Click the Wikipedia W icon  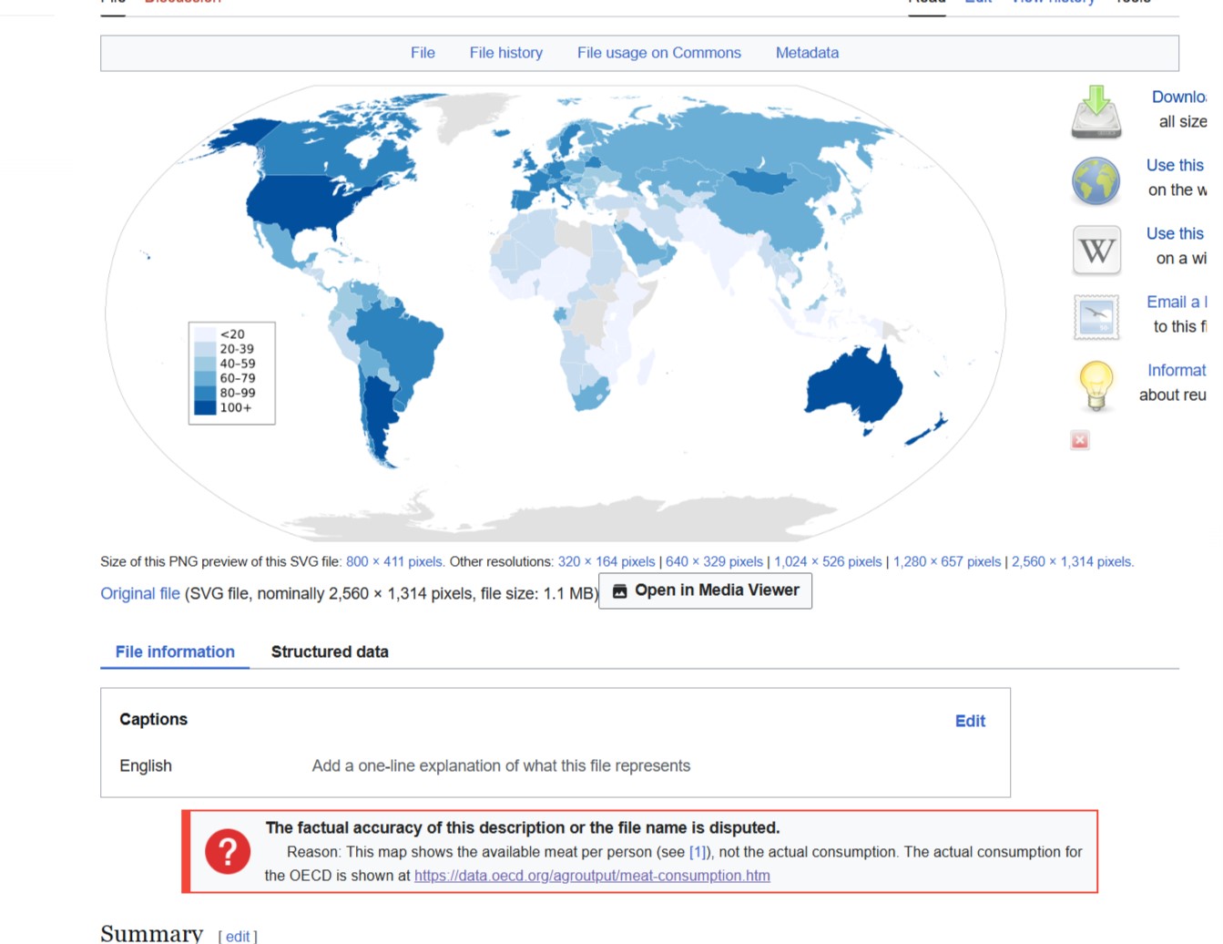pos(1096,250)
